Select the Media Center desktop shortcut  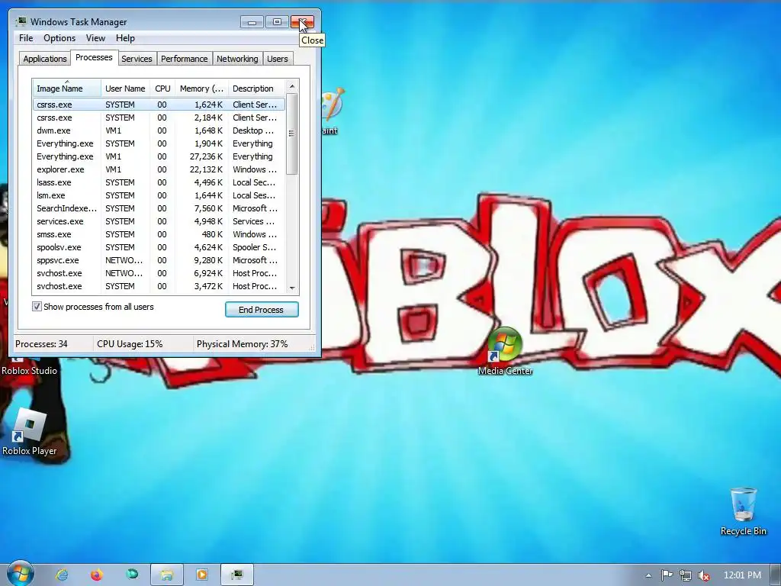505,351
